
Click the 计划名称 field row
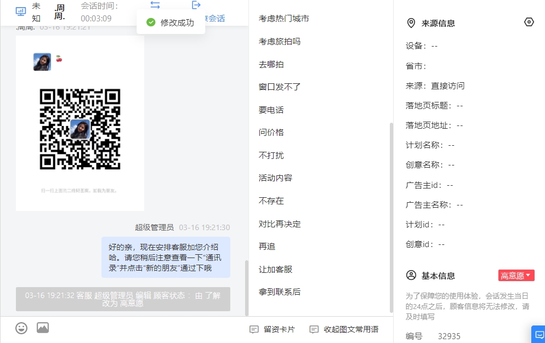[x=430, y=145]
